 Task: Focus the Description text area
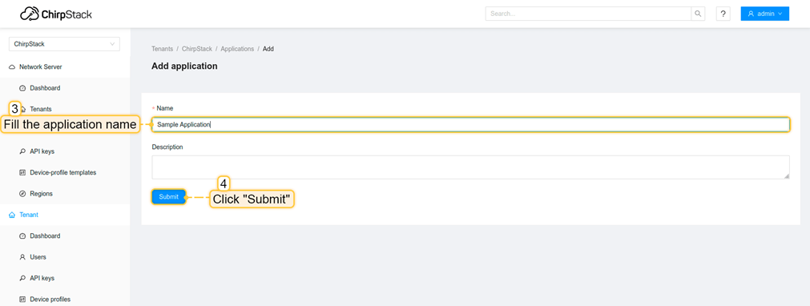(x=470, y=167)
